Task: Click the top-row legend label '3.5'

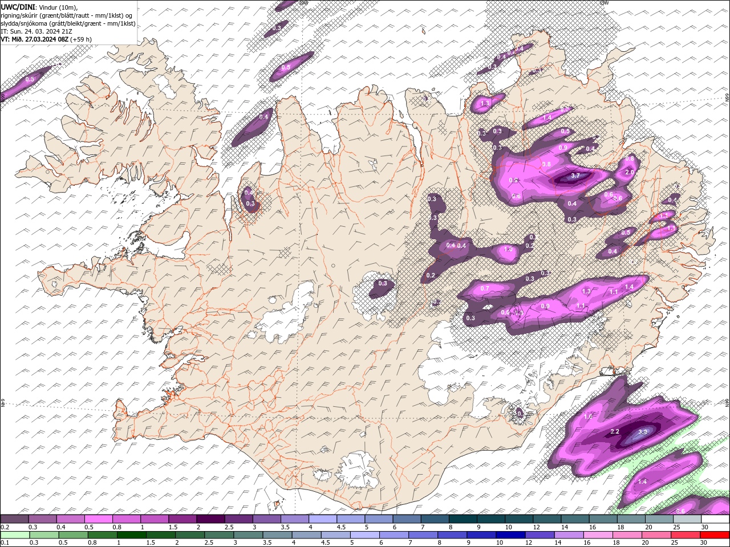Action: tap(285, 528)
